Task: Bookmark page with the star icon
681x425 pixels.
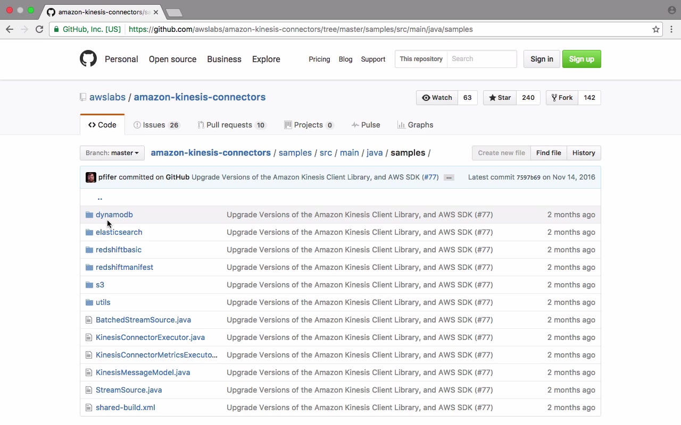Action: (656, 29)
